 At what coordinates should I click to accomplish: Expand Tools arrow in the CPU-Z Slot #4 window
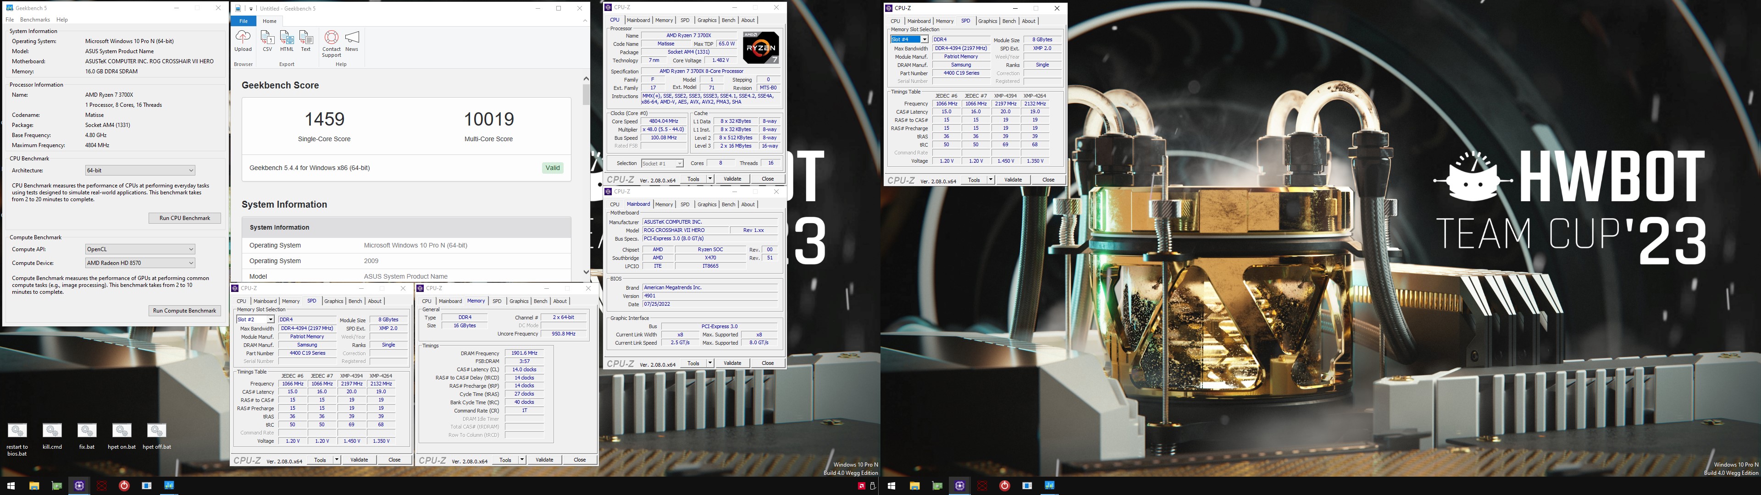991,180
